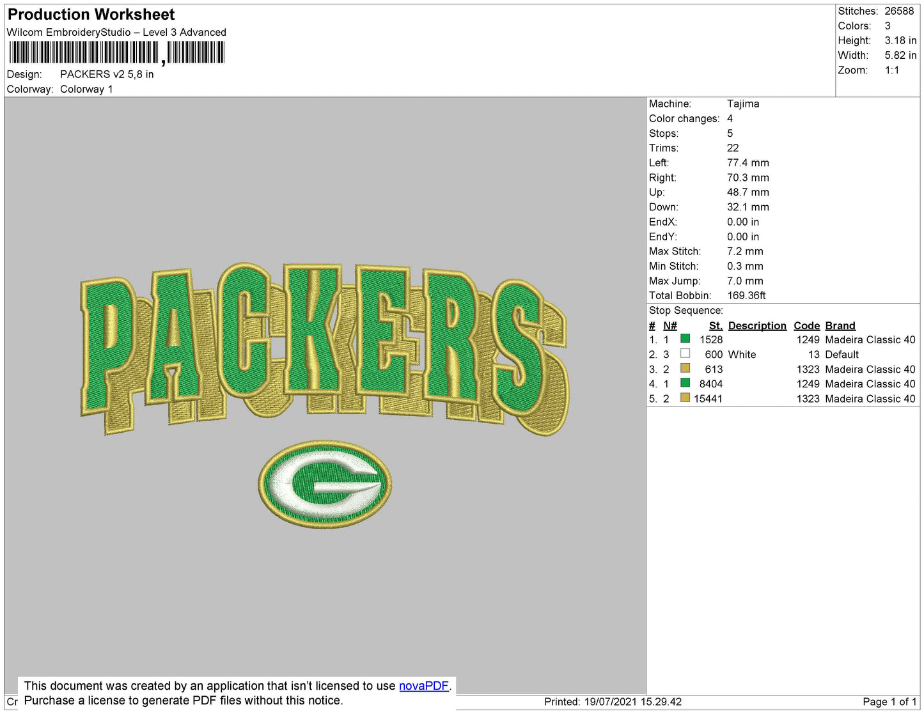Click the Zoom value 1:1
Image resolution: width=924 pixels, height=714 pixels.
892,70
